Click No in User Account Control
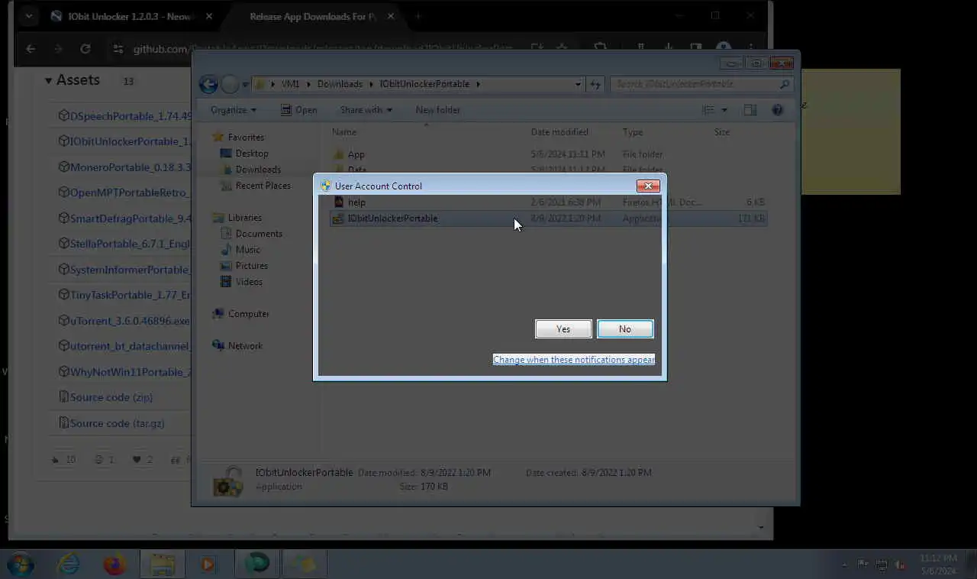The image size is (977, 579). click(x=625, y=328)
